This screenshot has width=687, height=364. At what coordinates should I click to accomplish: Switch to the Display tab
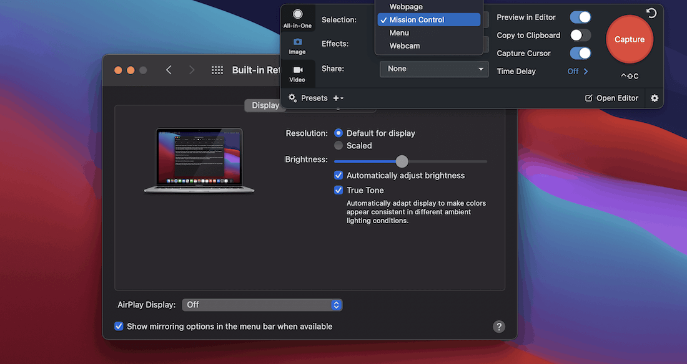(x=265, y=105)
